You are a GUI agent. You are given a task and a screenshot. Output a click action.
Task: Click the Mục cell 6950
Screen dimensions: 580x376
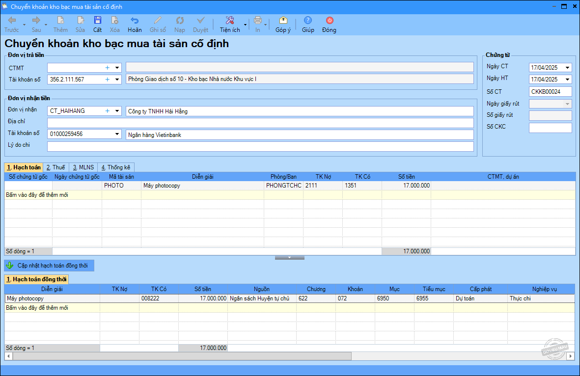(395, 298)
